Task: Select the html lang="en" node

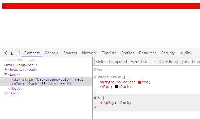Action: [21, 65]
